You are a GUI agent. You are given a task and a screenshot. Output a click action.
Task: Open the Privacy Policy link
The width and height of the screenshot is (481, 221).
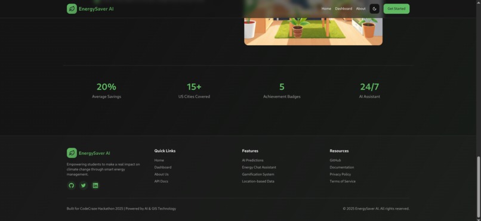click(340, 175)
